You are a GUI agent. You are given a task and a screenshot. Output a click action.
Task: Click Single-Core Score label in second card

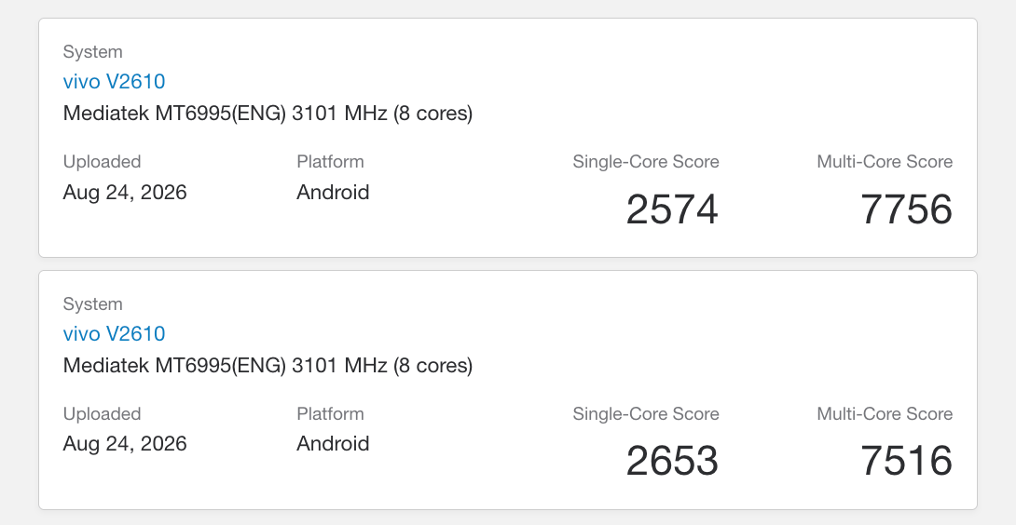point(646,414)
